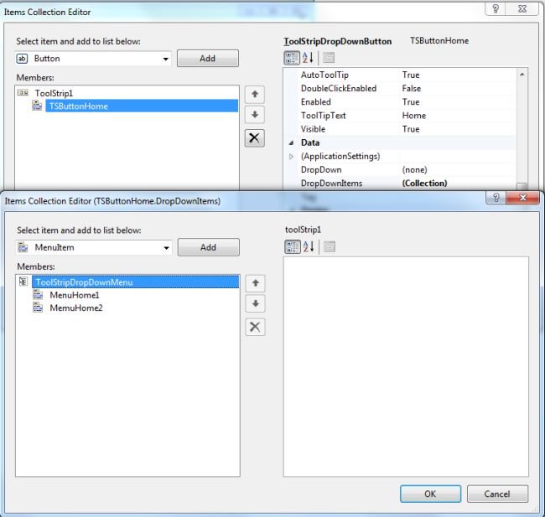545x517 pixels.
Task: Move TSButtonHome down with the arrow button
Action: click(254, 115)
